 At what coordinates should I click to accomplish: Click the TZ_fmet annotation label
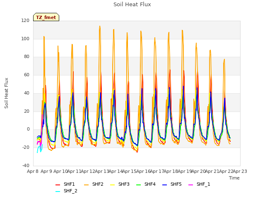(x=46, y=17)
